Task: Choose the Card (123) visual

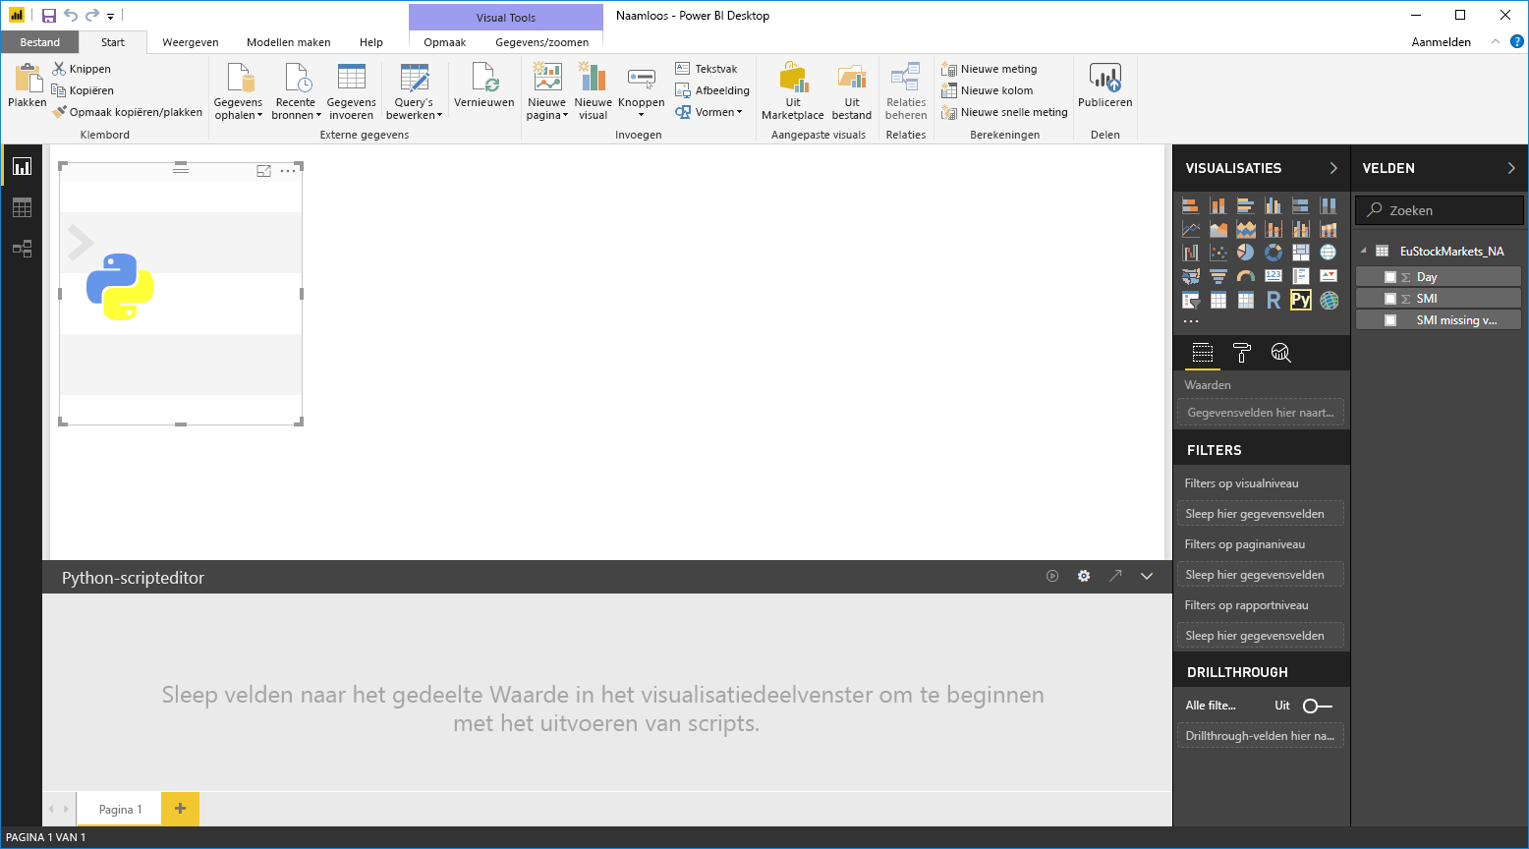Action: (x=1274, y=275)
